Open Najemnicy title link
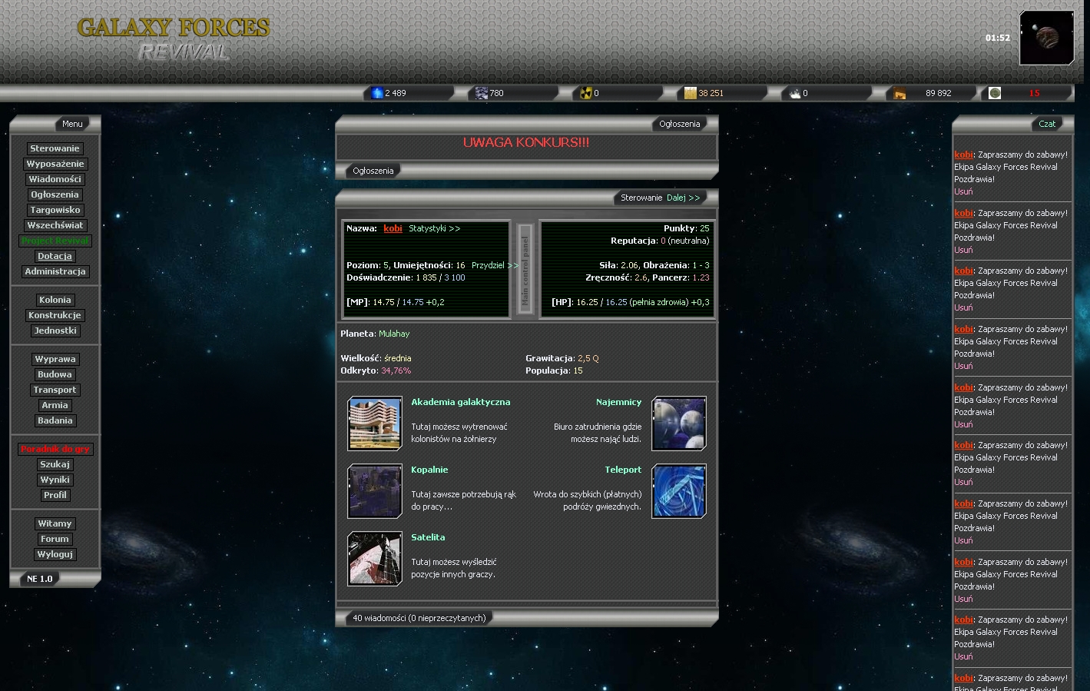The height and width of the screenshot is (691, 1090). pos(618,402)
